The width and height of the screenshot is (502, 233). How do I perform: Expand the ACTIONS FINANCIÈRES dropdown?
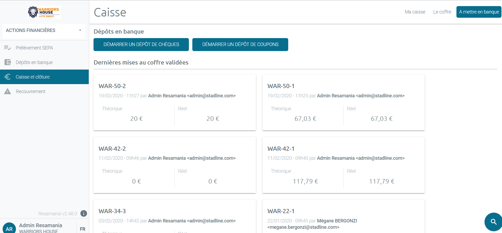44,30
